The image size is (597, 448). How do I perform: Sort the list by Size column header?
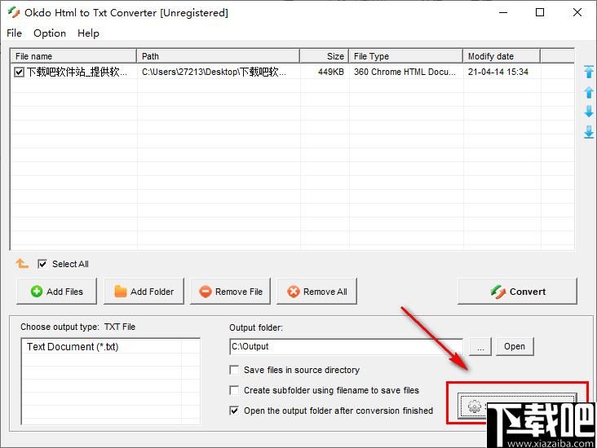[324, 56]
